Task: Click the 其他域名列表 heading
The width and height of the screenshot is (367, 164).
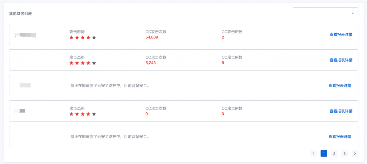Action: coord(20,13)
